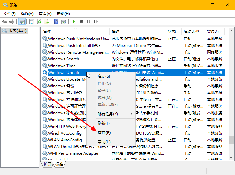Open the 查看(V) menu

click(45, 14)
